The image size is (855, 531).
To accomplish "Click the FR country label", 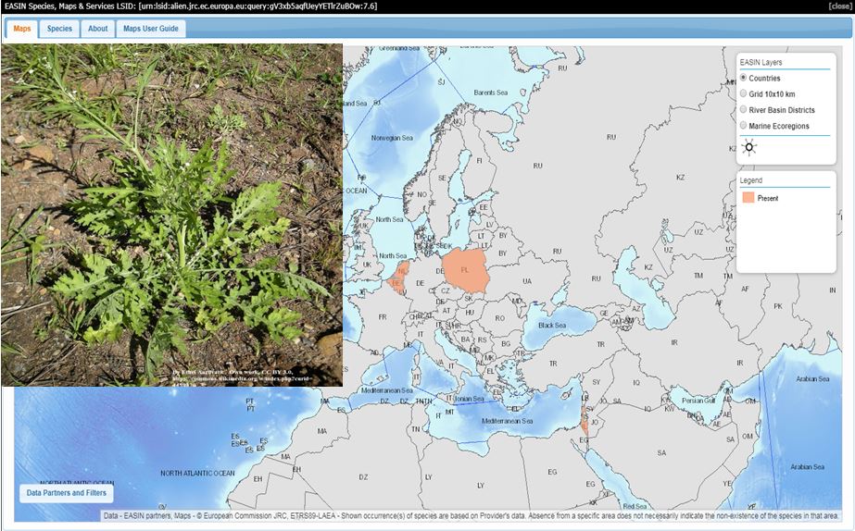I will (x=383, y=317).
